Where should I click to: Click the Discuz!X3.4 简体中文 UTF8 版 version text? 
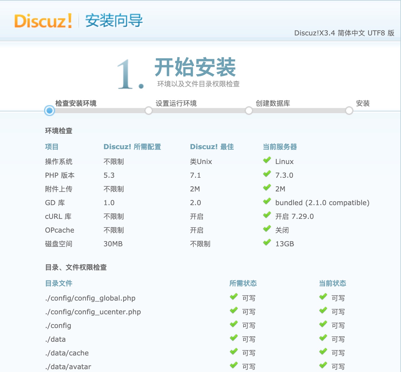[x=344, y=33]
